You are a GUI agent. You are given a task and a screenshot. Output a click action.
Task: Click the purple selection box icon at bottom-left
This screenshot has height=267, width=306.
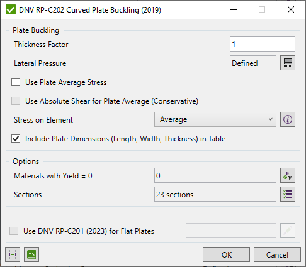[x=13, y=254]
